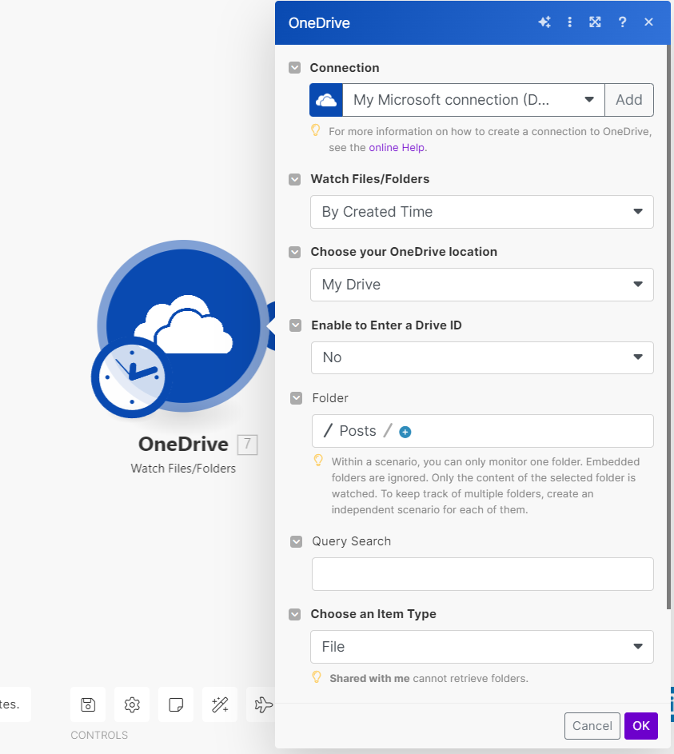
Task: Click into the Query Search input field
Action: [x=483, y=574]
